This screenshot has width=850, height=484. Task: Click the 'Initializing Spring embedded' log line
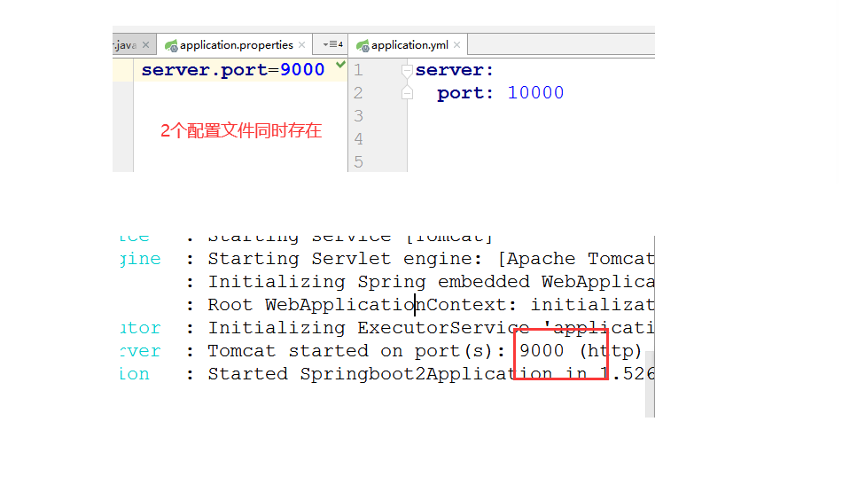coord(431,282)
